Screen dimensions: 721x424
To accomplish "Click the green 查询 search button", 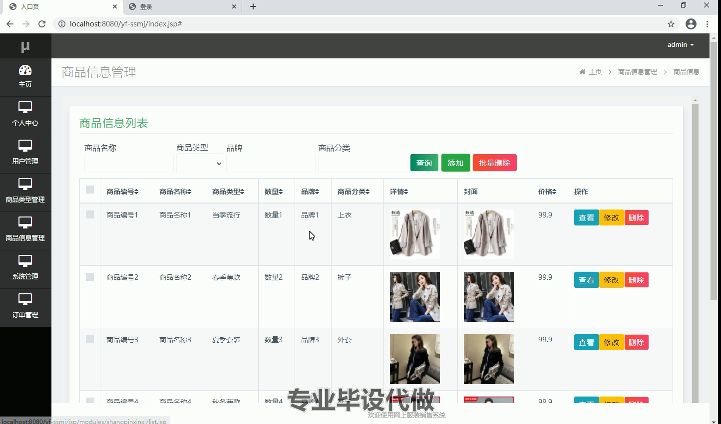I will (x=424, y=163).
